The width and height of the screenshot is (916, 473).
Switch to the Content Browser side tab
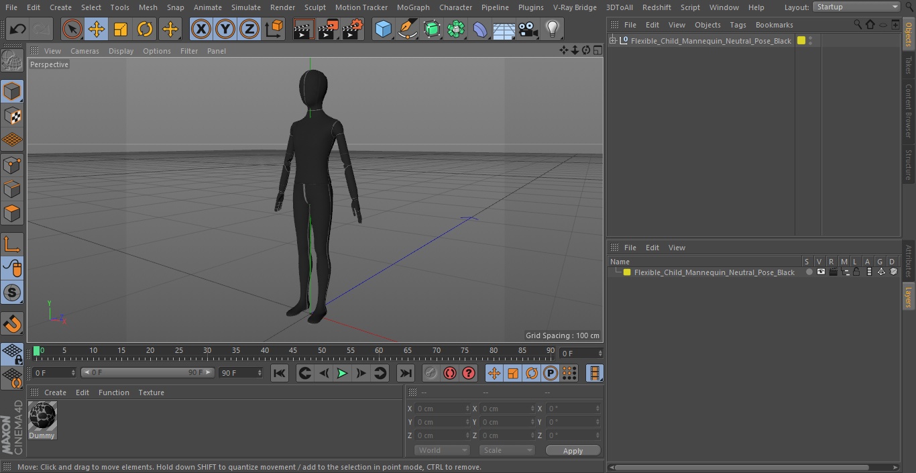(x=909, y=111)
